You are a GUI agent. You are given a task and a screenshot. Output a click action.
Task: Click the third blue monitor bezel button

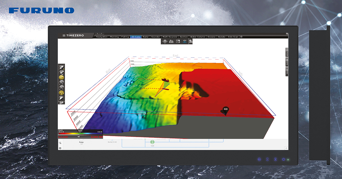pyautogui.click(x=275, y=159)
